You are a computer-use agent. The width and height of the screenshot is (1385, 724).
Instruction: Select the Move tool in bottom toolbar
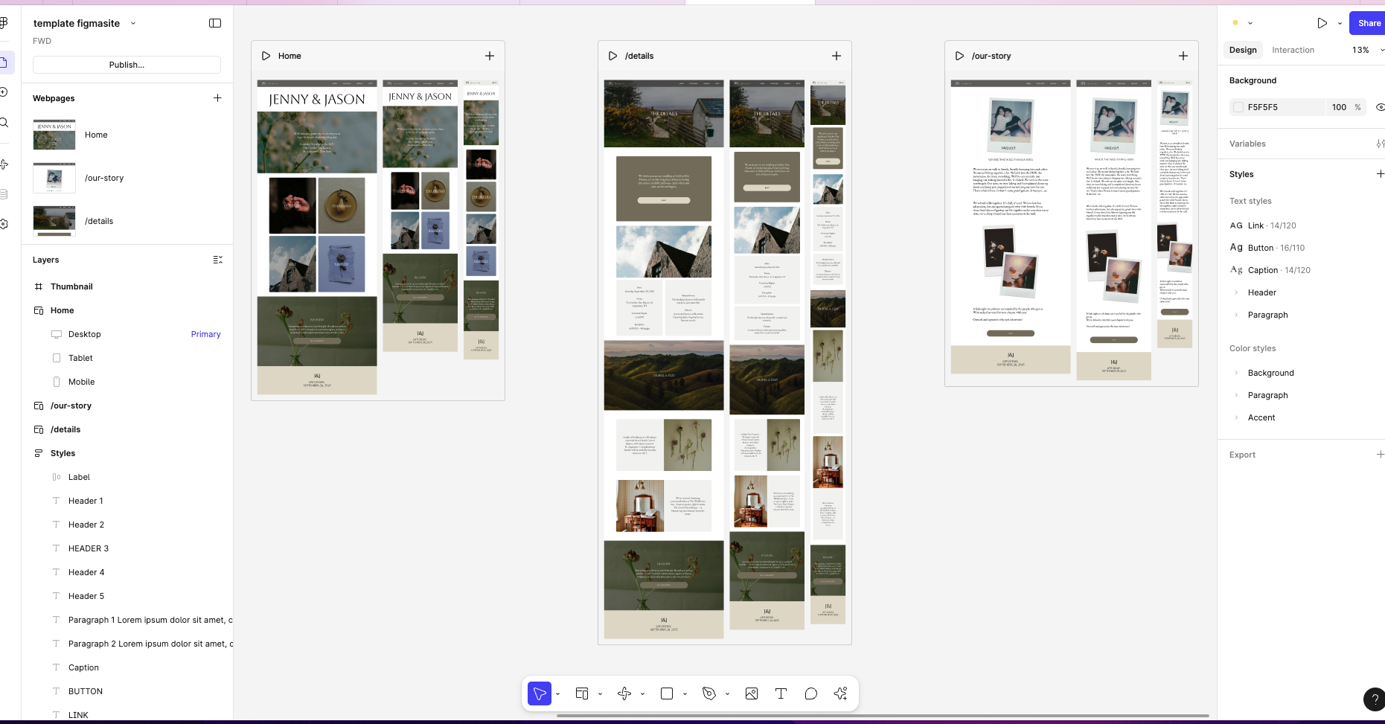540,693
